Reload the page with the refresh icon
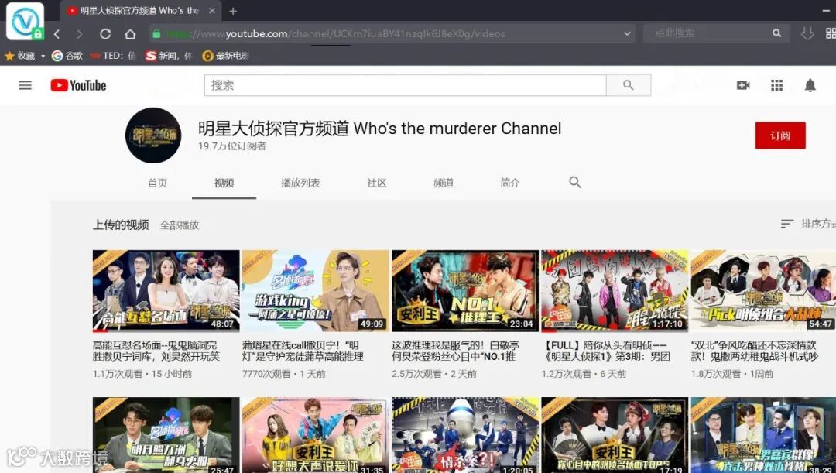The height and width of the screenshot is (473, 836). 105,34
